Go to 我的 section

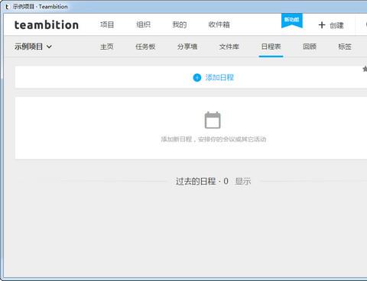pos(180,24)
